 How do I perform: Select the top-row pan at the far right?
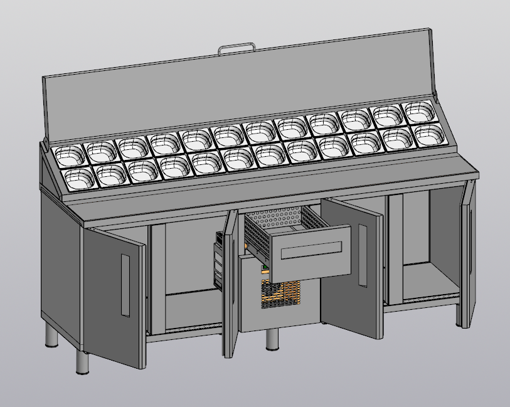click(420, 111)
